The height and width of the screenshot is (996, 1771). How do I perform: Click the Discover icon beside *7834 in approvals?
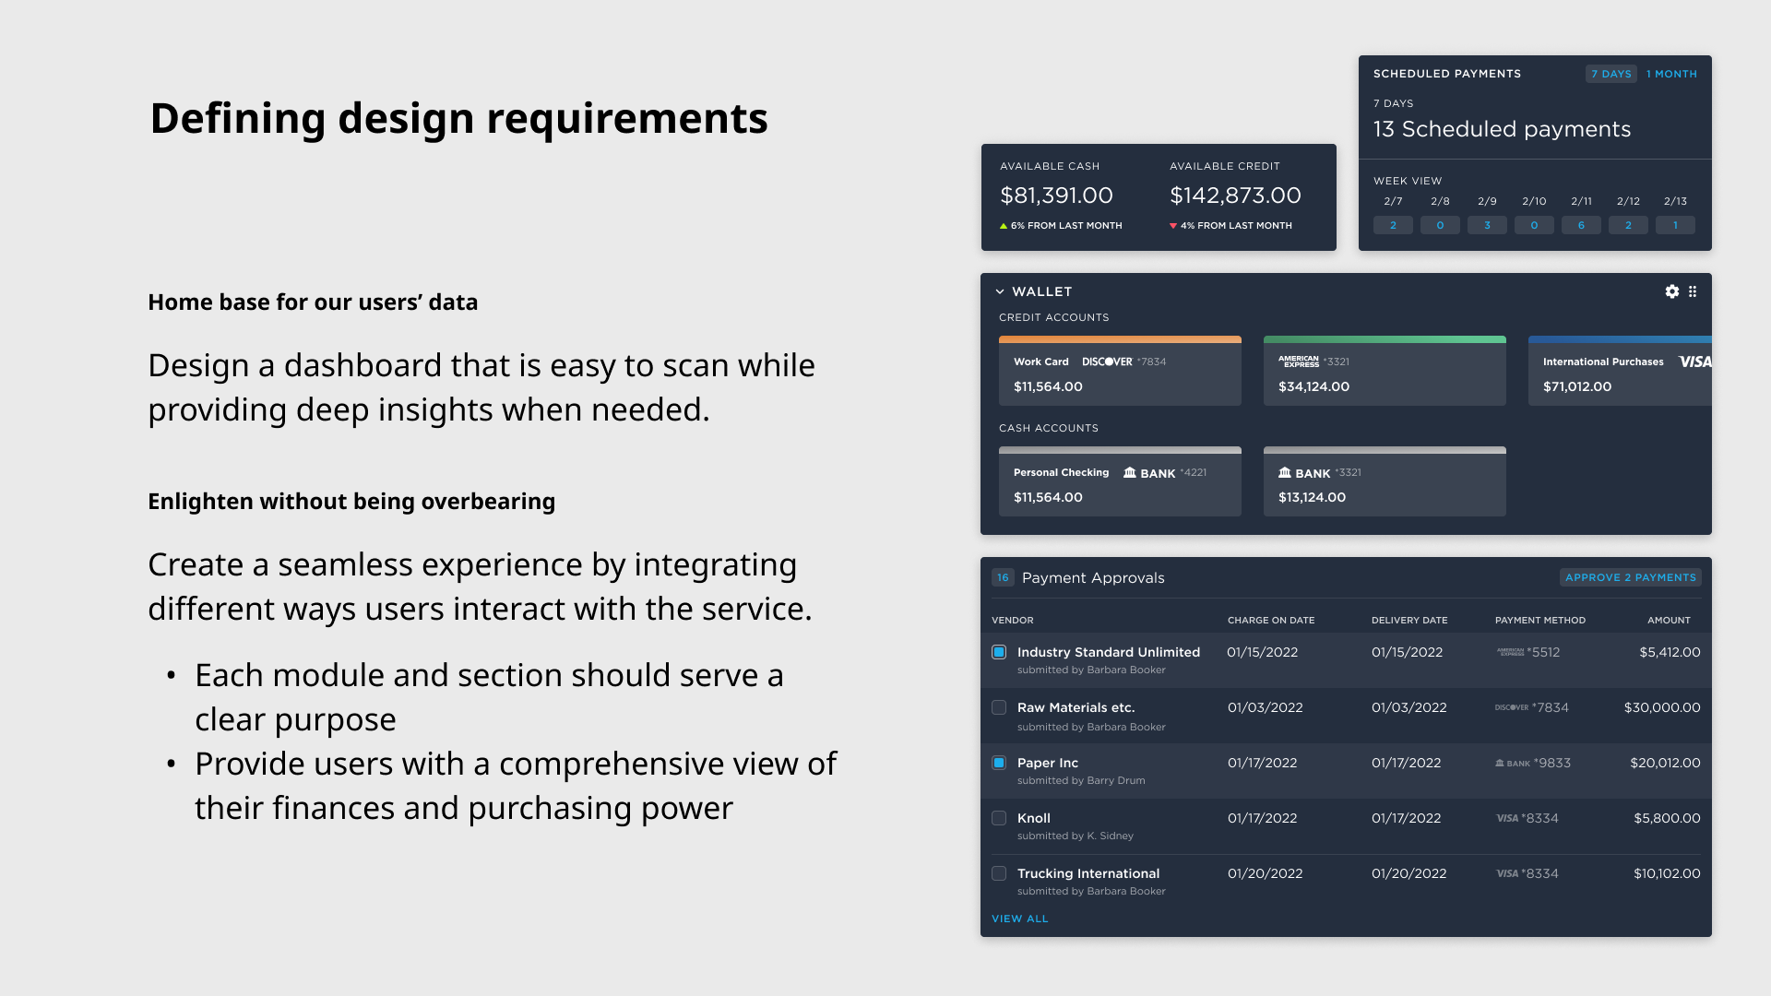click(1512, 707)
